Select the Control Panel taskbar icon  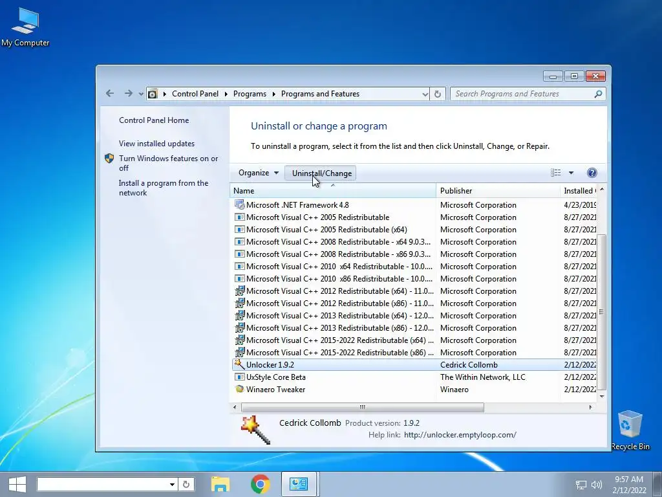point(299,484)
